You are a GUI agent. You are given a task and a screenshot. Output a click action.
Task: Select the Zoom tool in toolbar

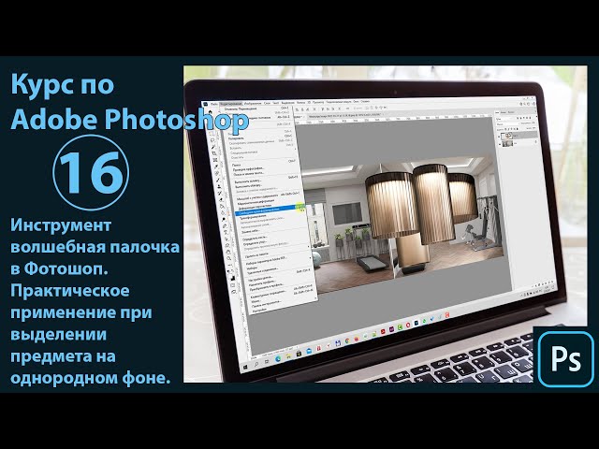click(228, 258)
